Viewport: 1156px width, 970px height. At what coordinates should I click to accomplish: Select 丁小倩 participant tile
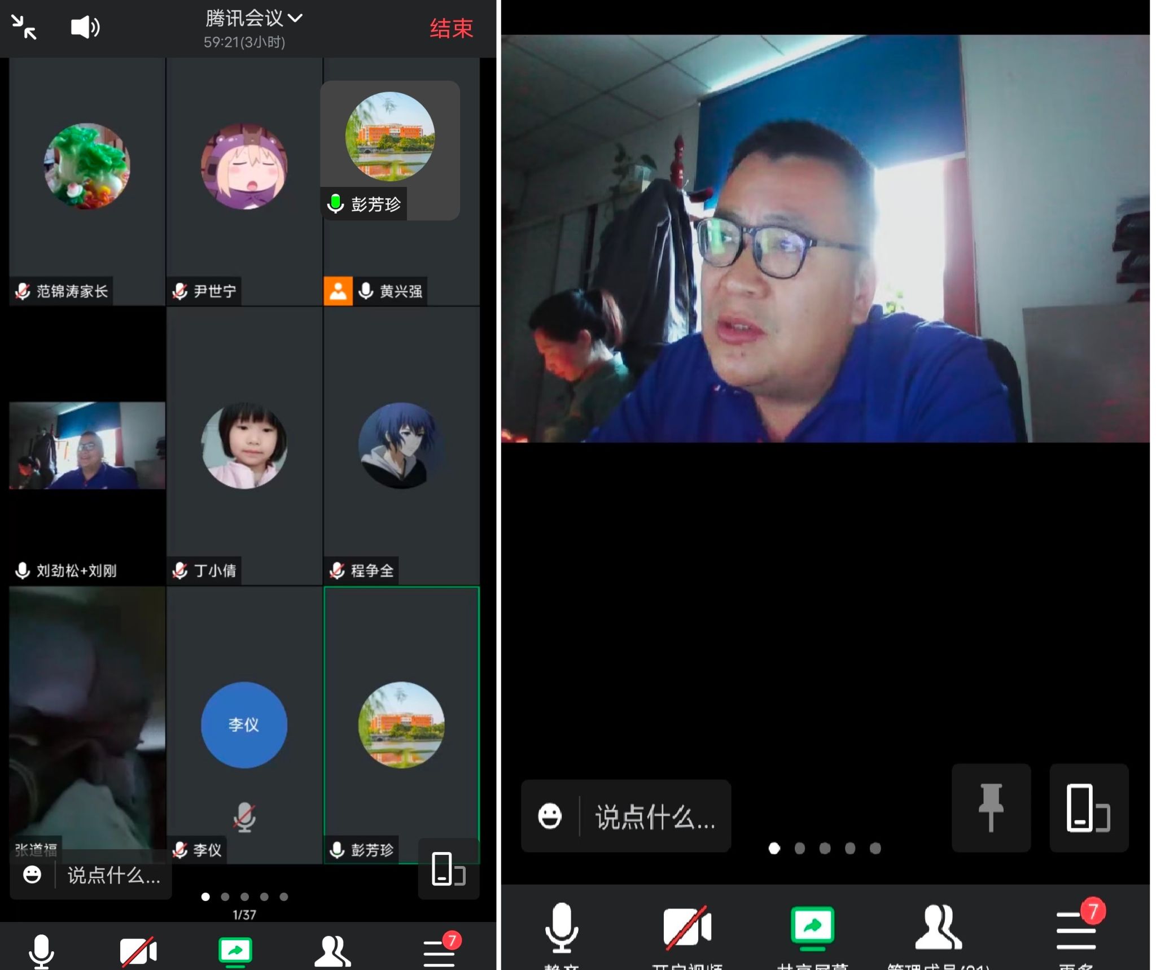(x=244, y=446)
